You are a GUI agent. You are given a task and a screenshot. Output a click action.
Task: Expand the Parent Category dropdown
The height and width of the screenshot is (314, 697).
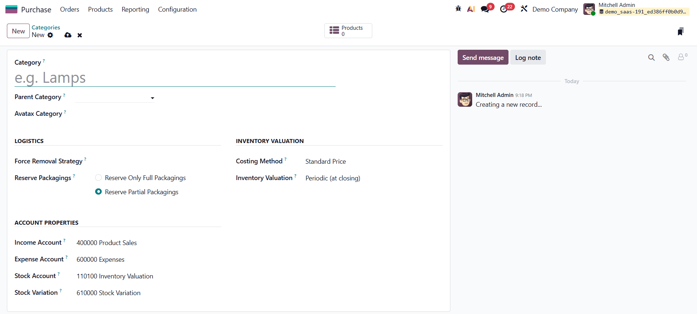(152, 98)
